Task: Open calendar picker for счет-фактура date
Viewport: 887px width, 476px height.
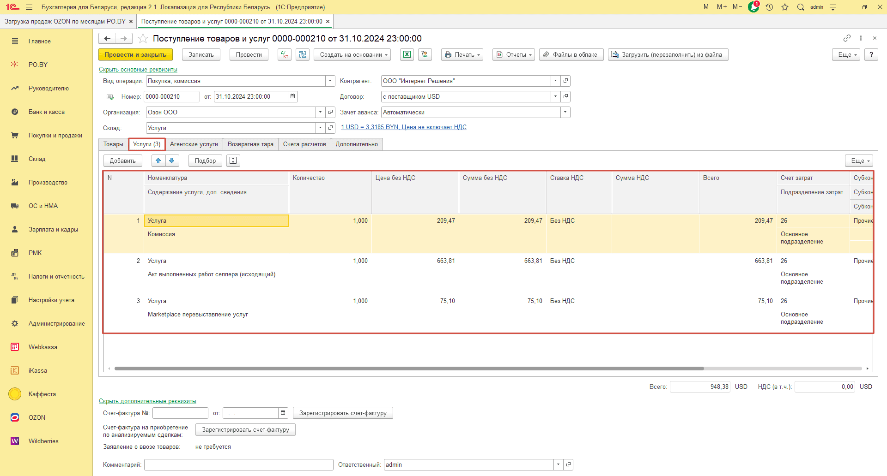Action: pos(283,413)
